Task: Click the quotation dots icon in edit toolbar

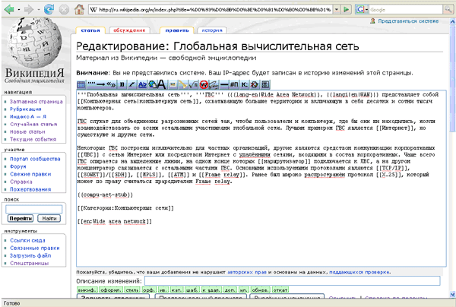Action: (91, 84)
